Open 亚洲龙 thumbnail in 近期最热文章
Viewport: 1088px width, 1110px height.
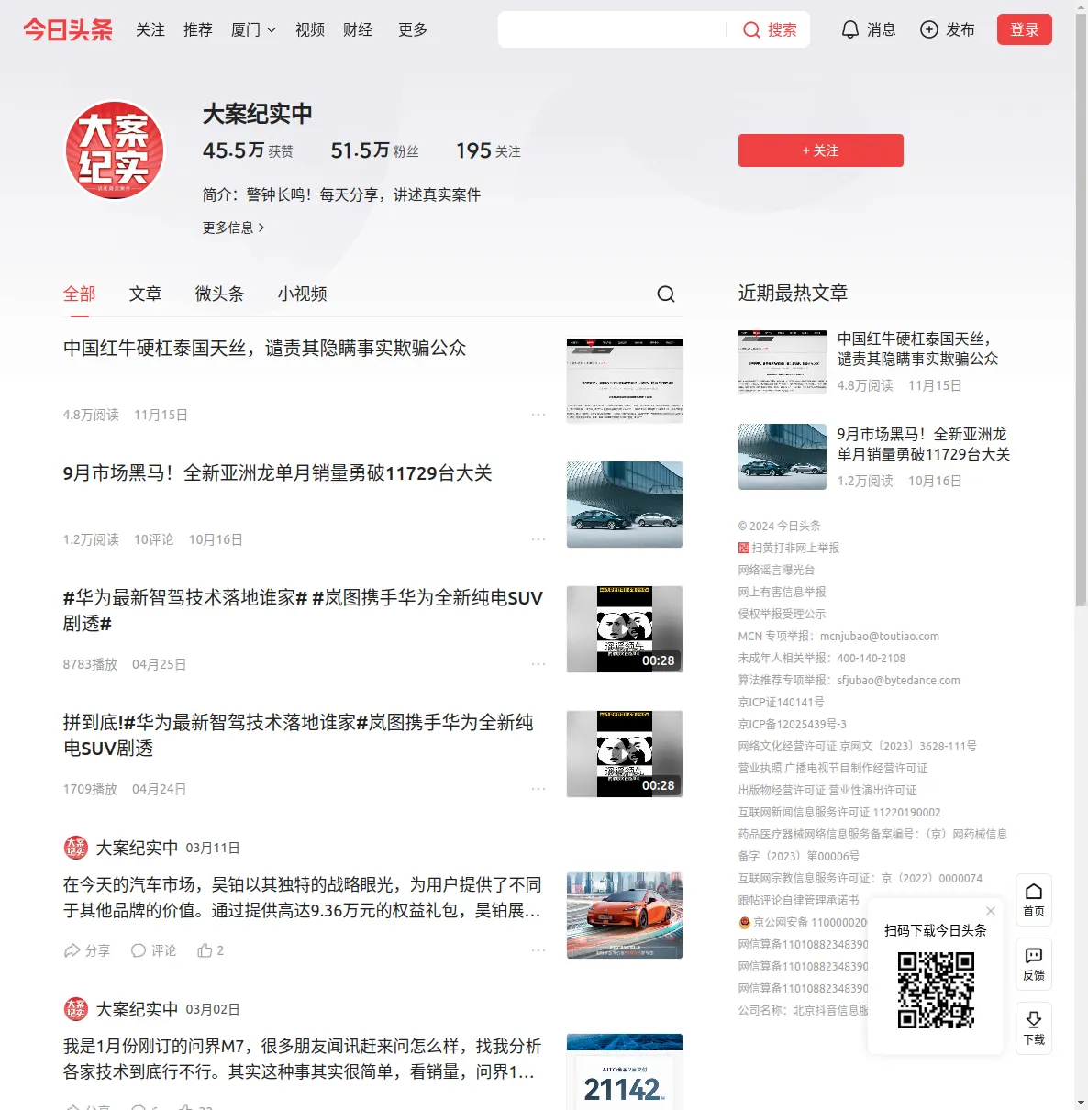coord(783,457)
